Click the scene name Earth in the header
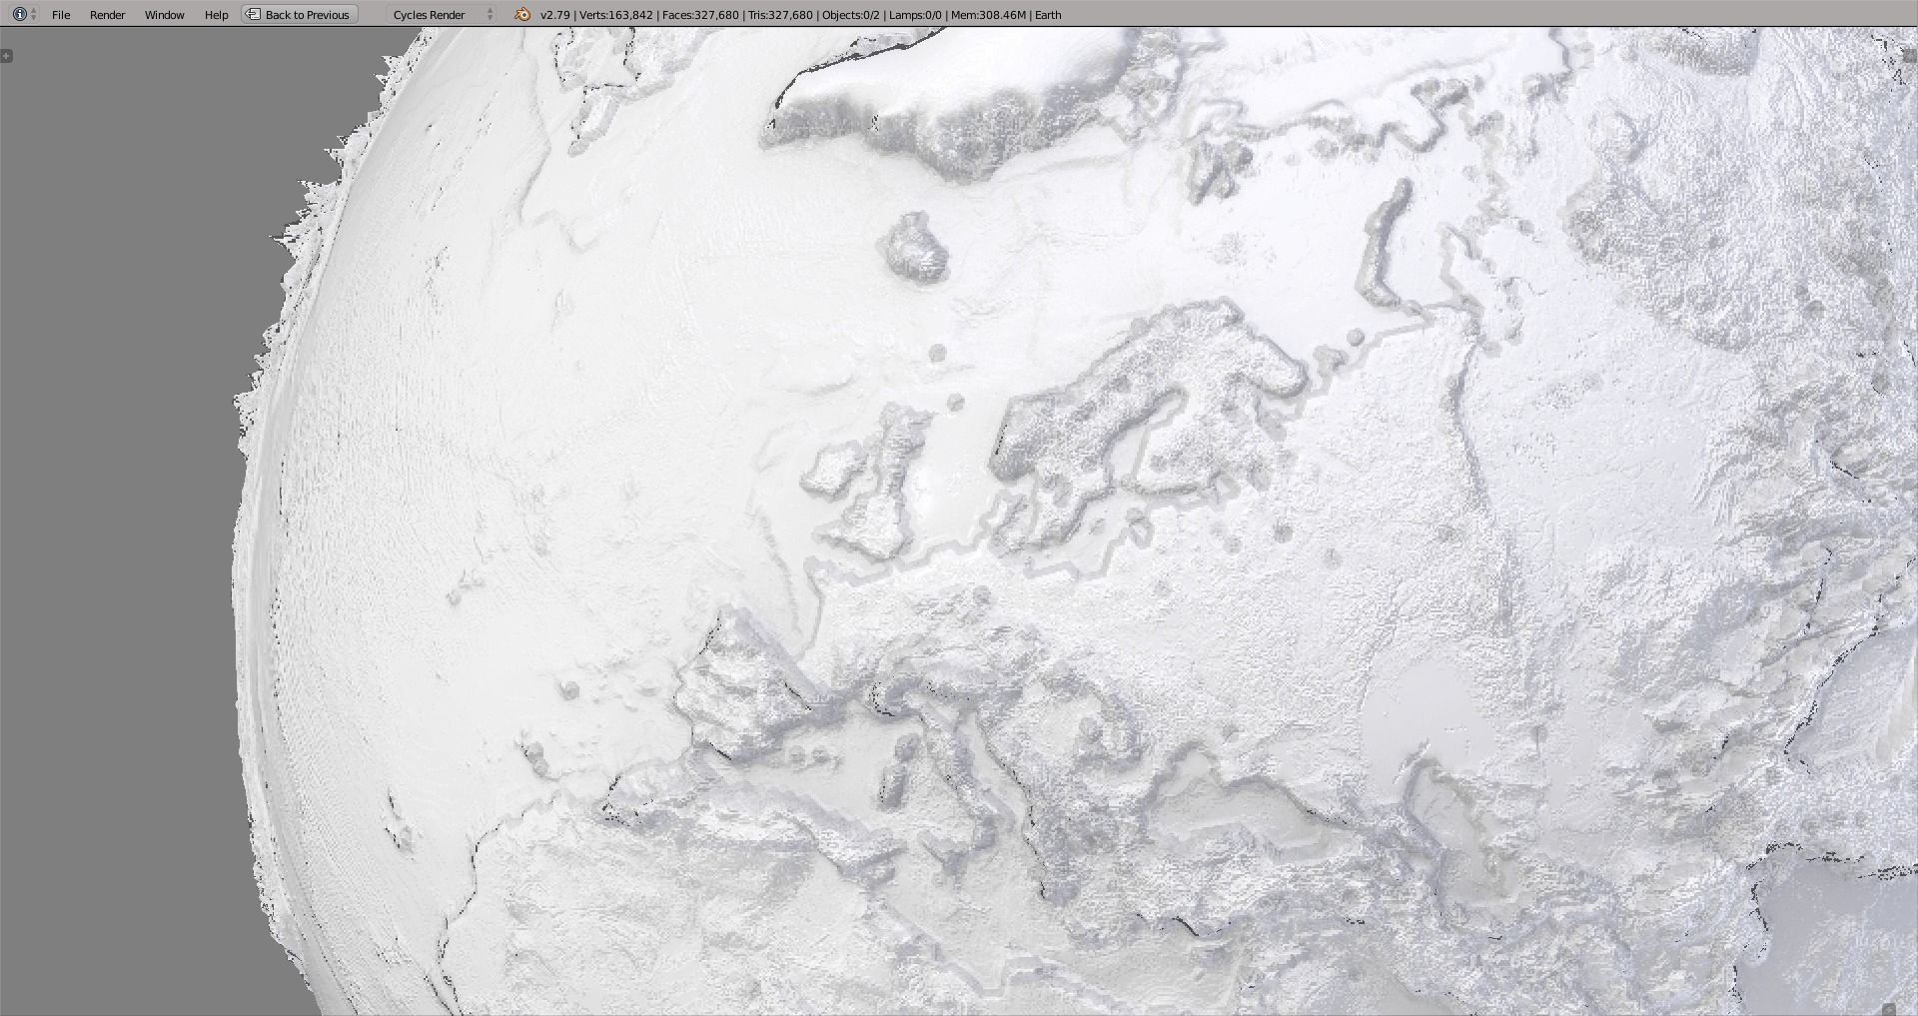This screenshot has height=1016, width=1918. pyautogui.click(x=1047, y=14)
